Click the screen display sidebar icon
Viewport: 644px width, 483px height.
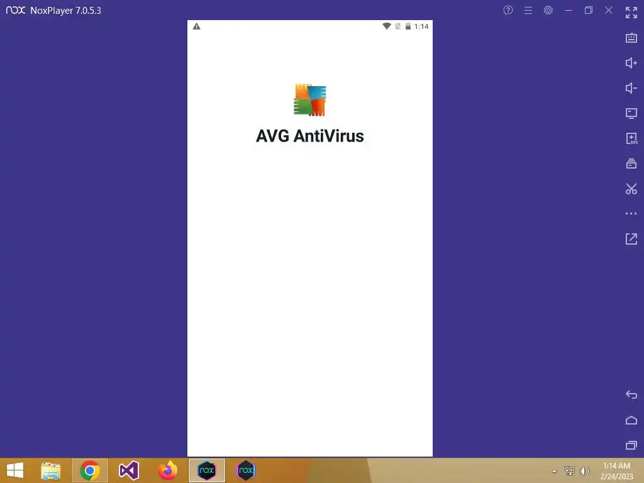point(631,113)
